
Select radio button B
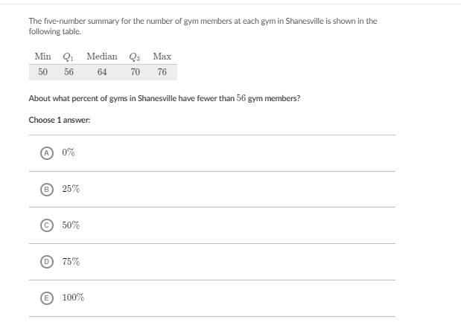coord(47,189)
